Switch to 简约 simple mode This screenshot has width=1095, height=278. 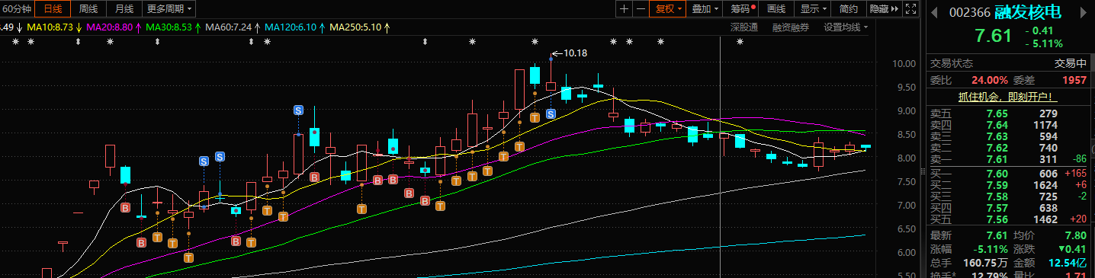point(849,9)
